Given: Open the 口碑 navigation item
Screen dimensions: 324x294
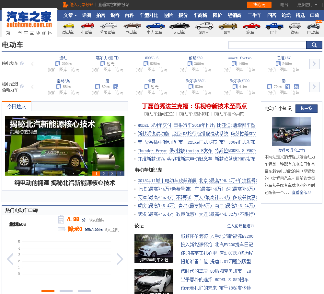Looking at the screenshot, I should click(315, 15).
